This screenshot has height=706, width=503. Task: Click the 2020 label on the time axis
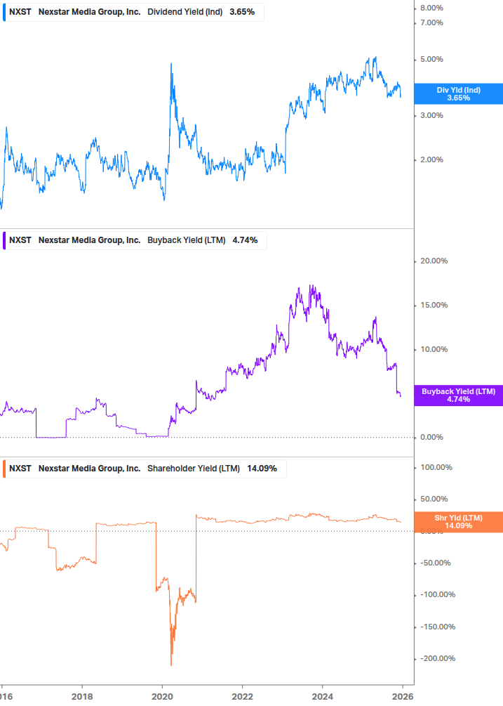coord(162,697)
